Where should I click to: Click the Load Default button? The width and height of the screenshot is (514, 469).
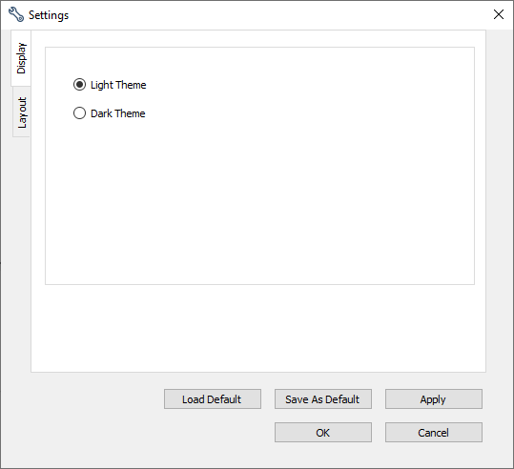pyautogui.click(x=213, y=398)
